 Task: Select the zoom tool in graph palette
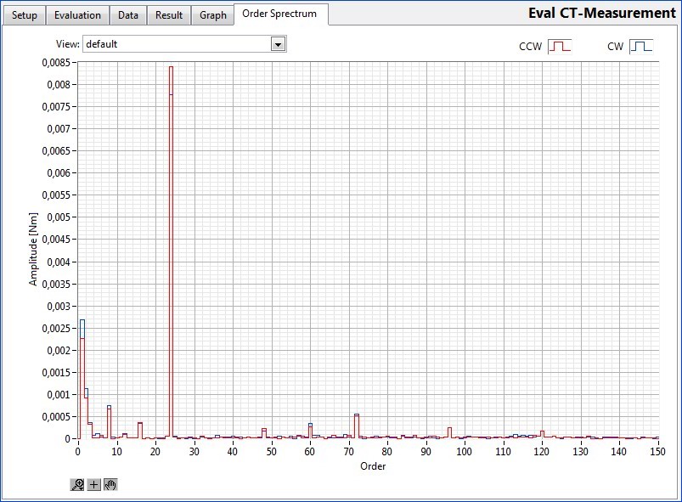click(x=78, y=484)
